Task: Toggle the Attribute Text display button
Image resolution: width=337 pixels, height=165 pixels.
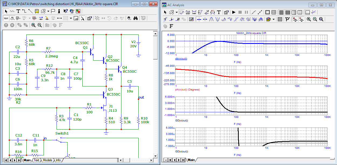Action: click(12, 18)
